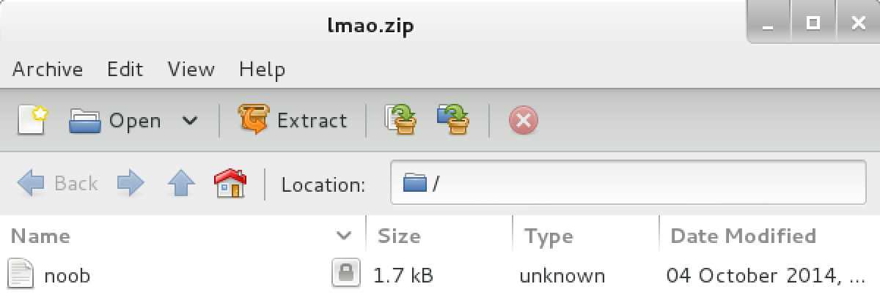Click the Open archive folder button
The width and height of the screenshot is (880, 303).
[115, 120]
